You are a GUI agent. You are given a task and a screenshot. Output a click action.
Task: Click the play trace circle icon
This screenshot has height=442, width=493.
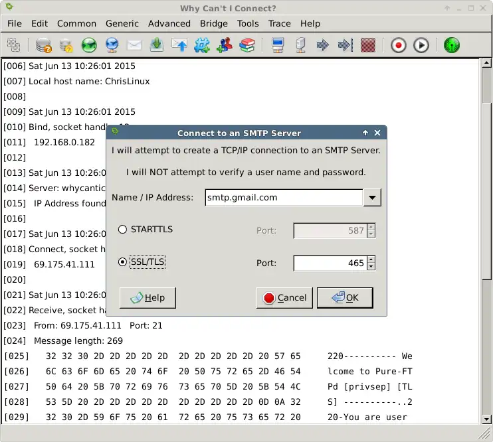[x=421, y=46]
